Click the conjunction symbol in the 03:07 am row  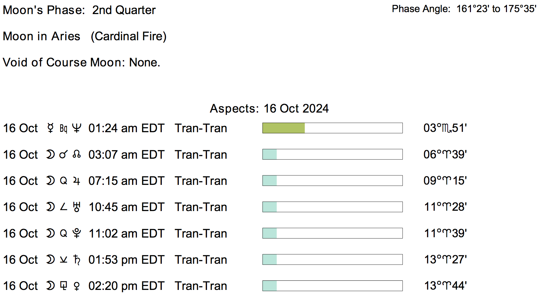tap(64, 154)
